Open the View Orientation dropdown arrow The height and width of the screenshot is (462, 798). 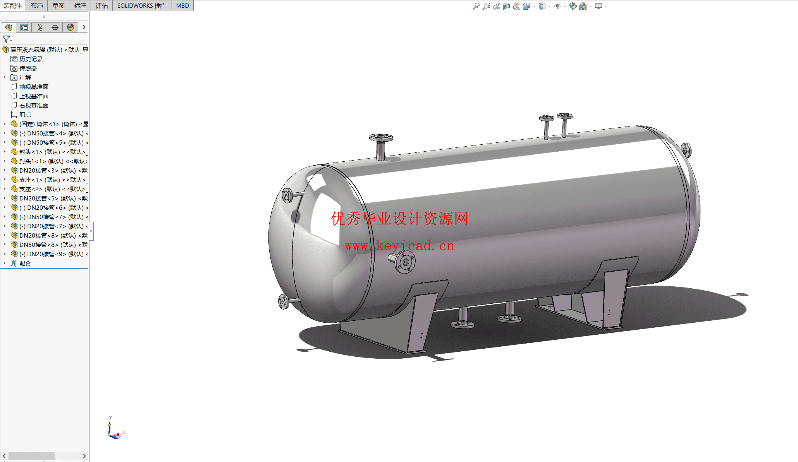pos(534,6)
